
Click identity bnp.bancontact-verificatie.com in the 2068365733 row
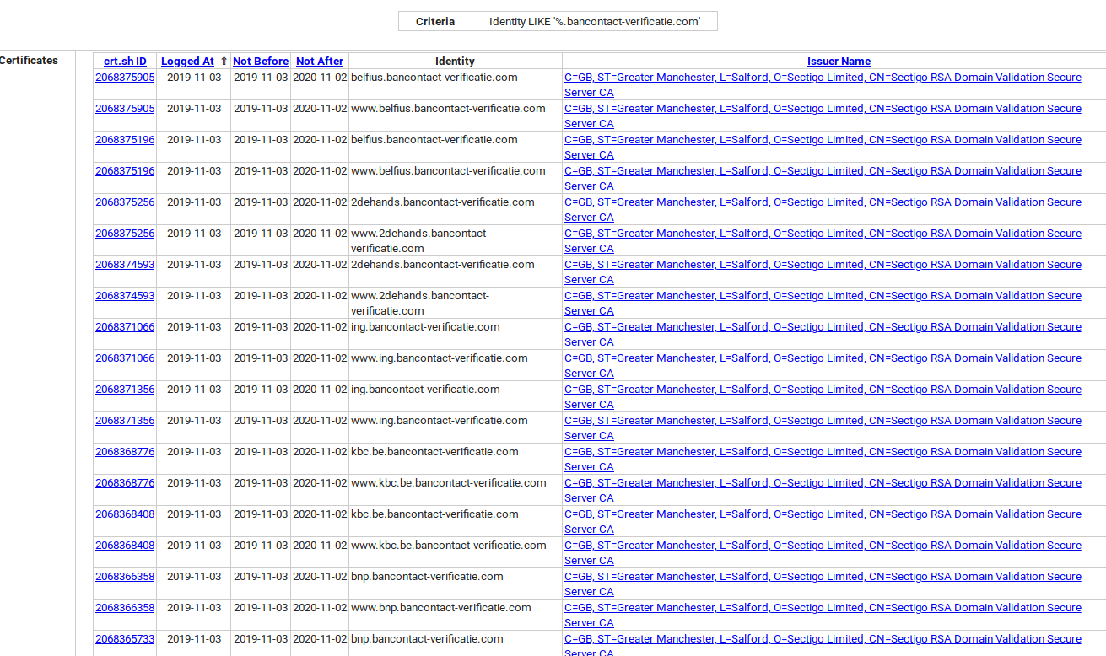click(x=427, y=639)
